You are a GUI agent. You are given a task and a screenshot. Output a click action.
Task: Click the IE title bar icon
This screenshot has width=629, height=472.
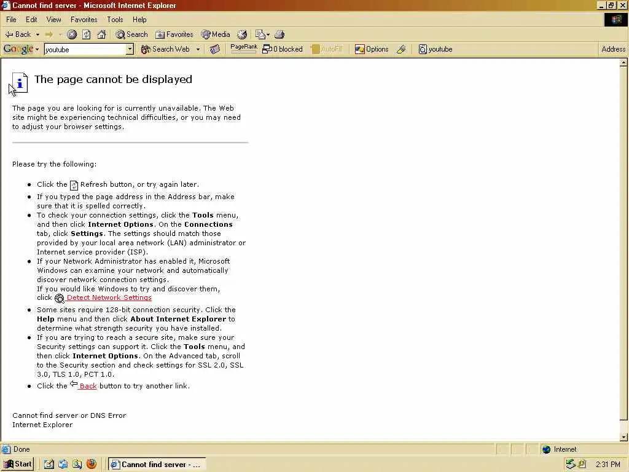pyautogui.click(x=6, y=5)
